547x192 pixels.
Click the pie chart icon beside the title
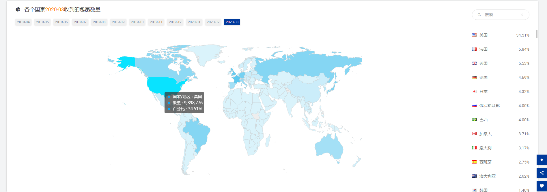click(x=18, y=9)
